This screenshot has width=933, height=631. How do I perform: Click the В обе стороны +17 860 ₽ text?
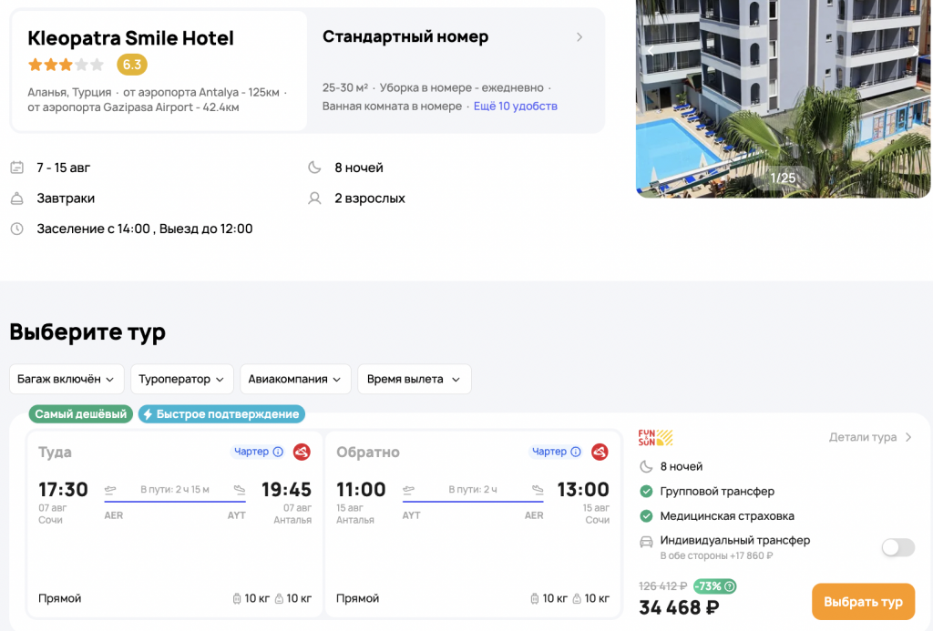click(716, 556)
